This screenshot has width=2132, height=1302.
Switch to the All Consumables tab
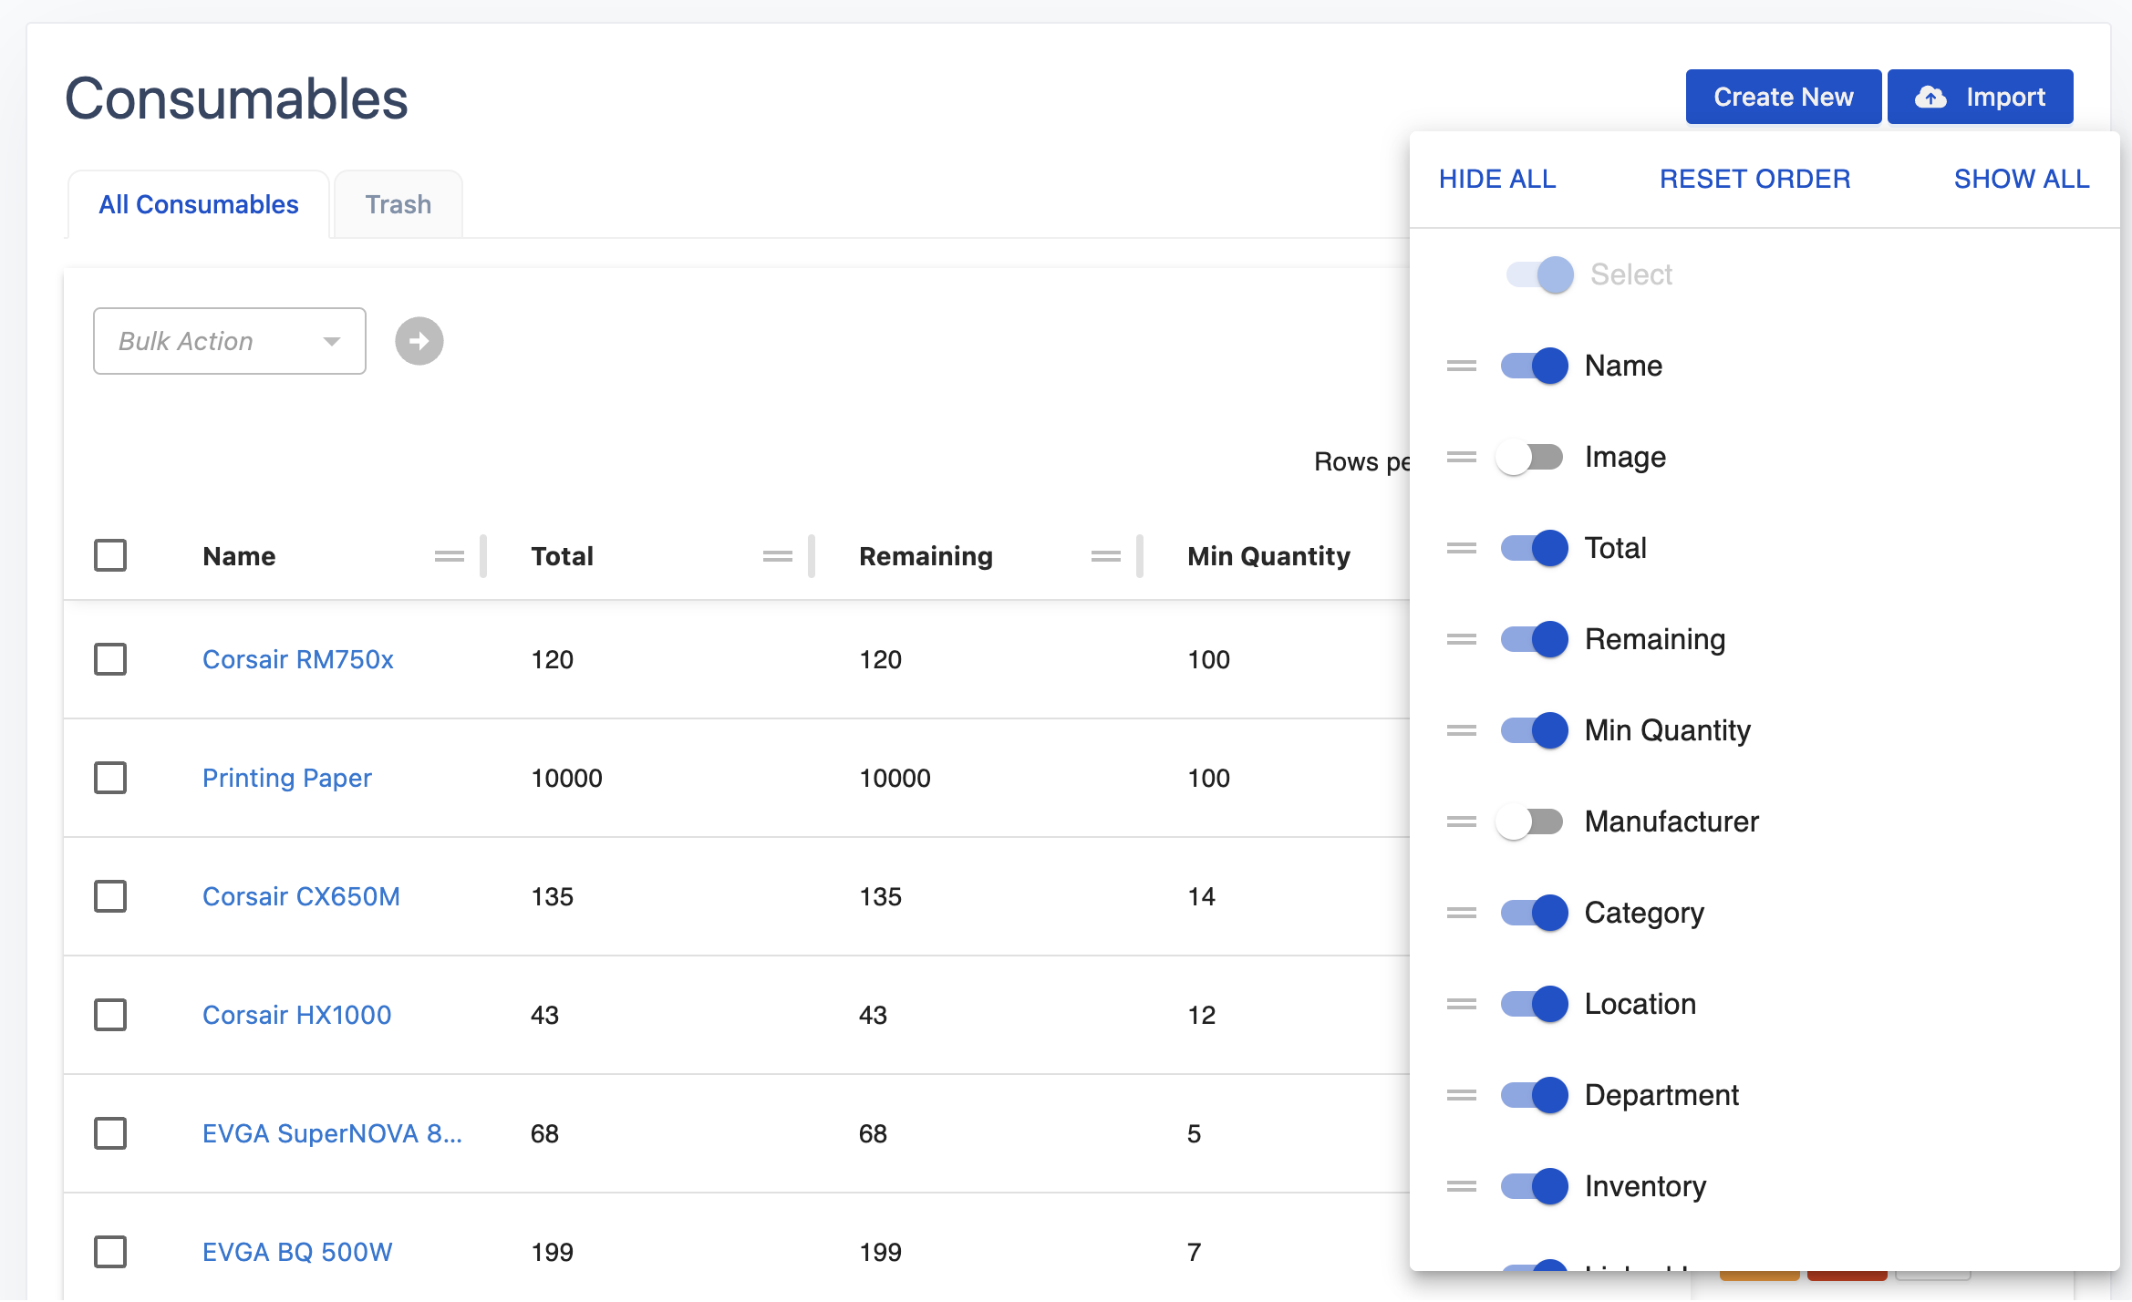click(199, 204)
